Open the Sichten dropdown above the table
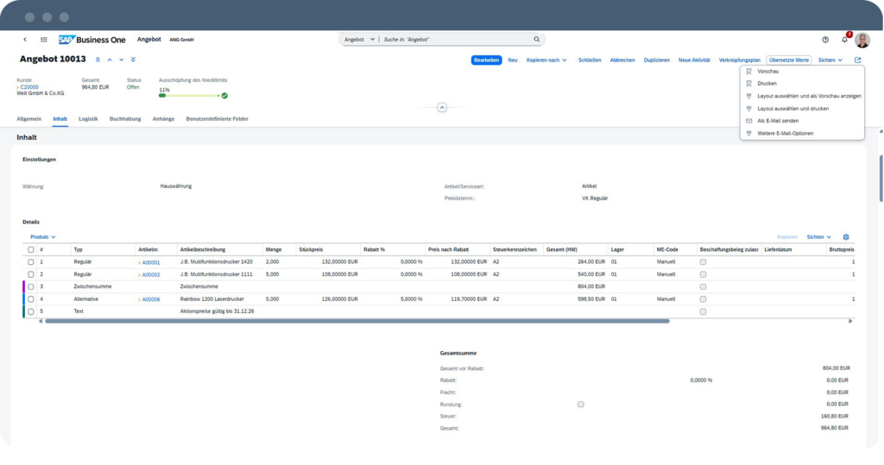The height and width of the screenshot is (465, 884). point(818,237)
